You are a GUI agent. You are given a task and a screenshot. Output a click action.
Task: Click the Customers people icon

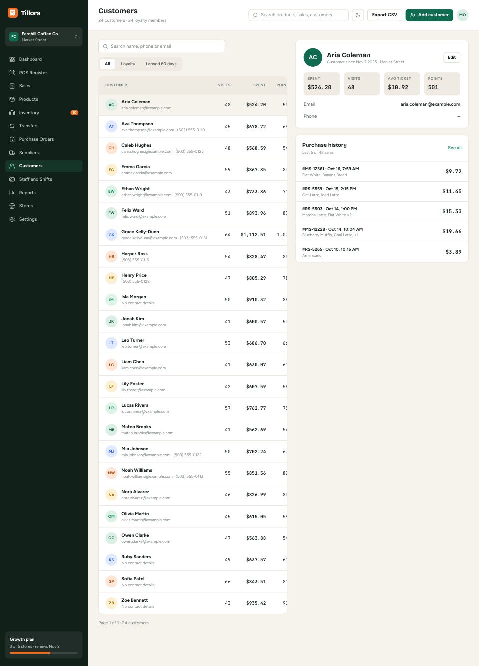[12, 166]
